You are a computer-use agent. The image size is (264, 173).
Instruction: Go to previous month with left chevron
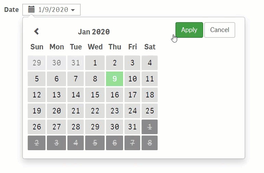(x=37, y=31)
